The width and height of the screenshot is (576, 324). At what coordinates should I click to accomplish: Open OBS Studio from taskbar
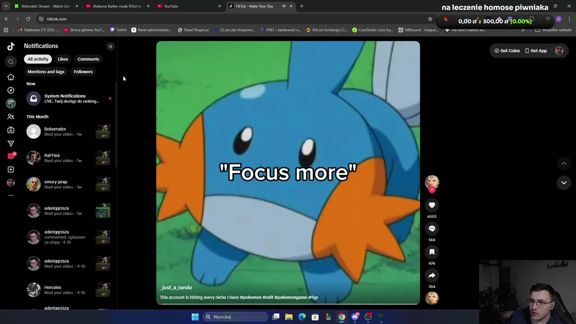(x=368, y=317)
